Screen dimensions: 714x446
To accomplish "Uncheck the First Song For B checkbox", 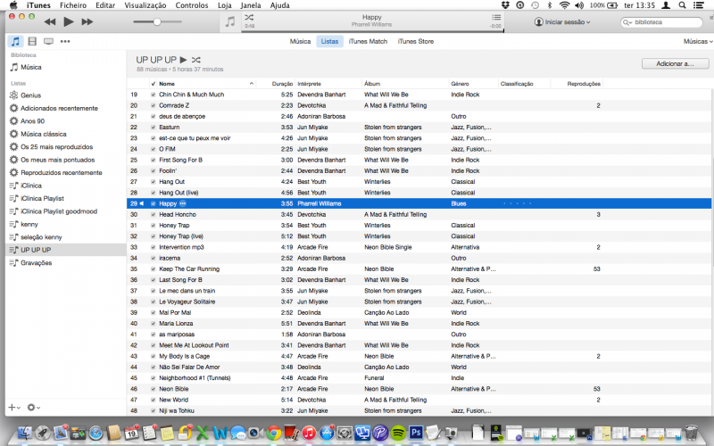I will tap(153, 161).
